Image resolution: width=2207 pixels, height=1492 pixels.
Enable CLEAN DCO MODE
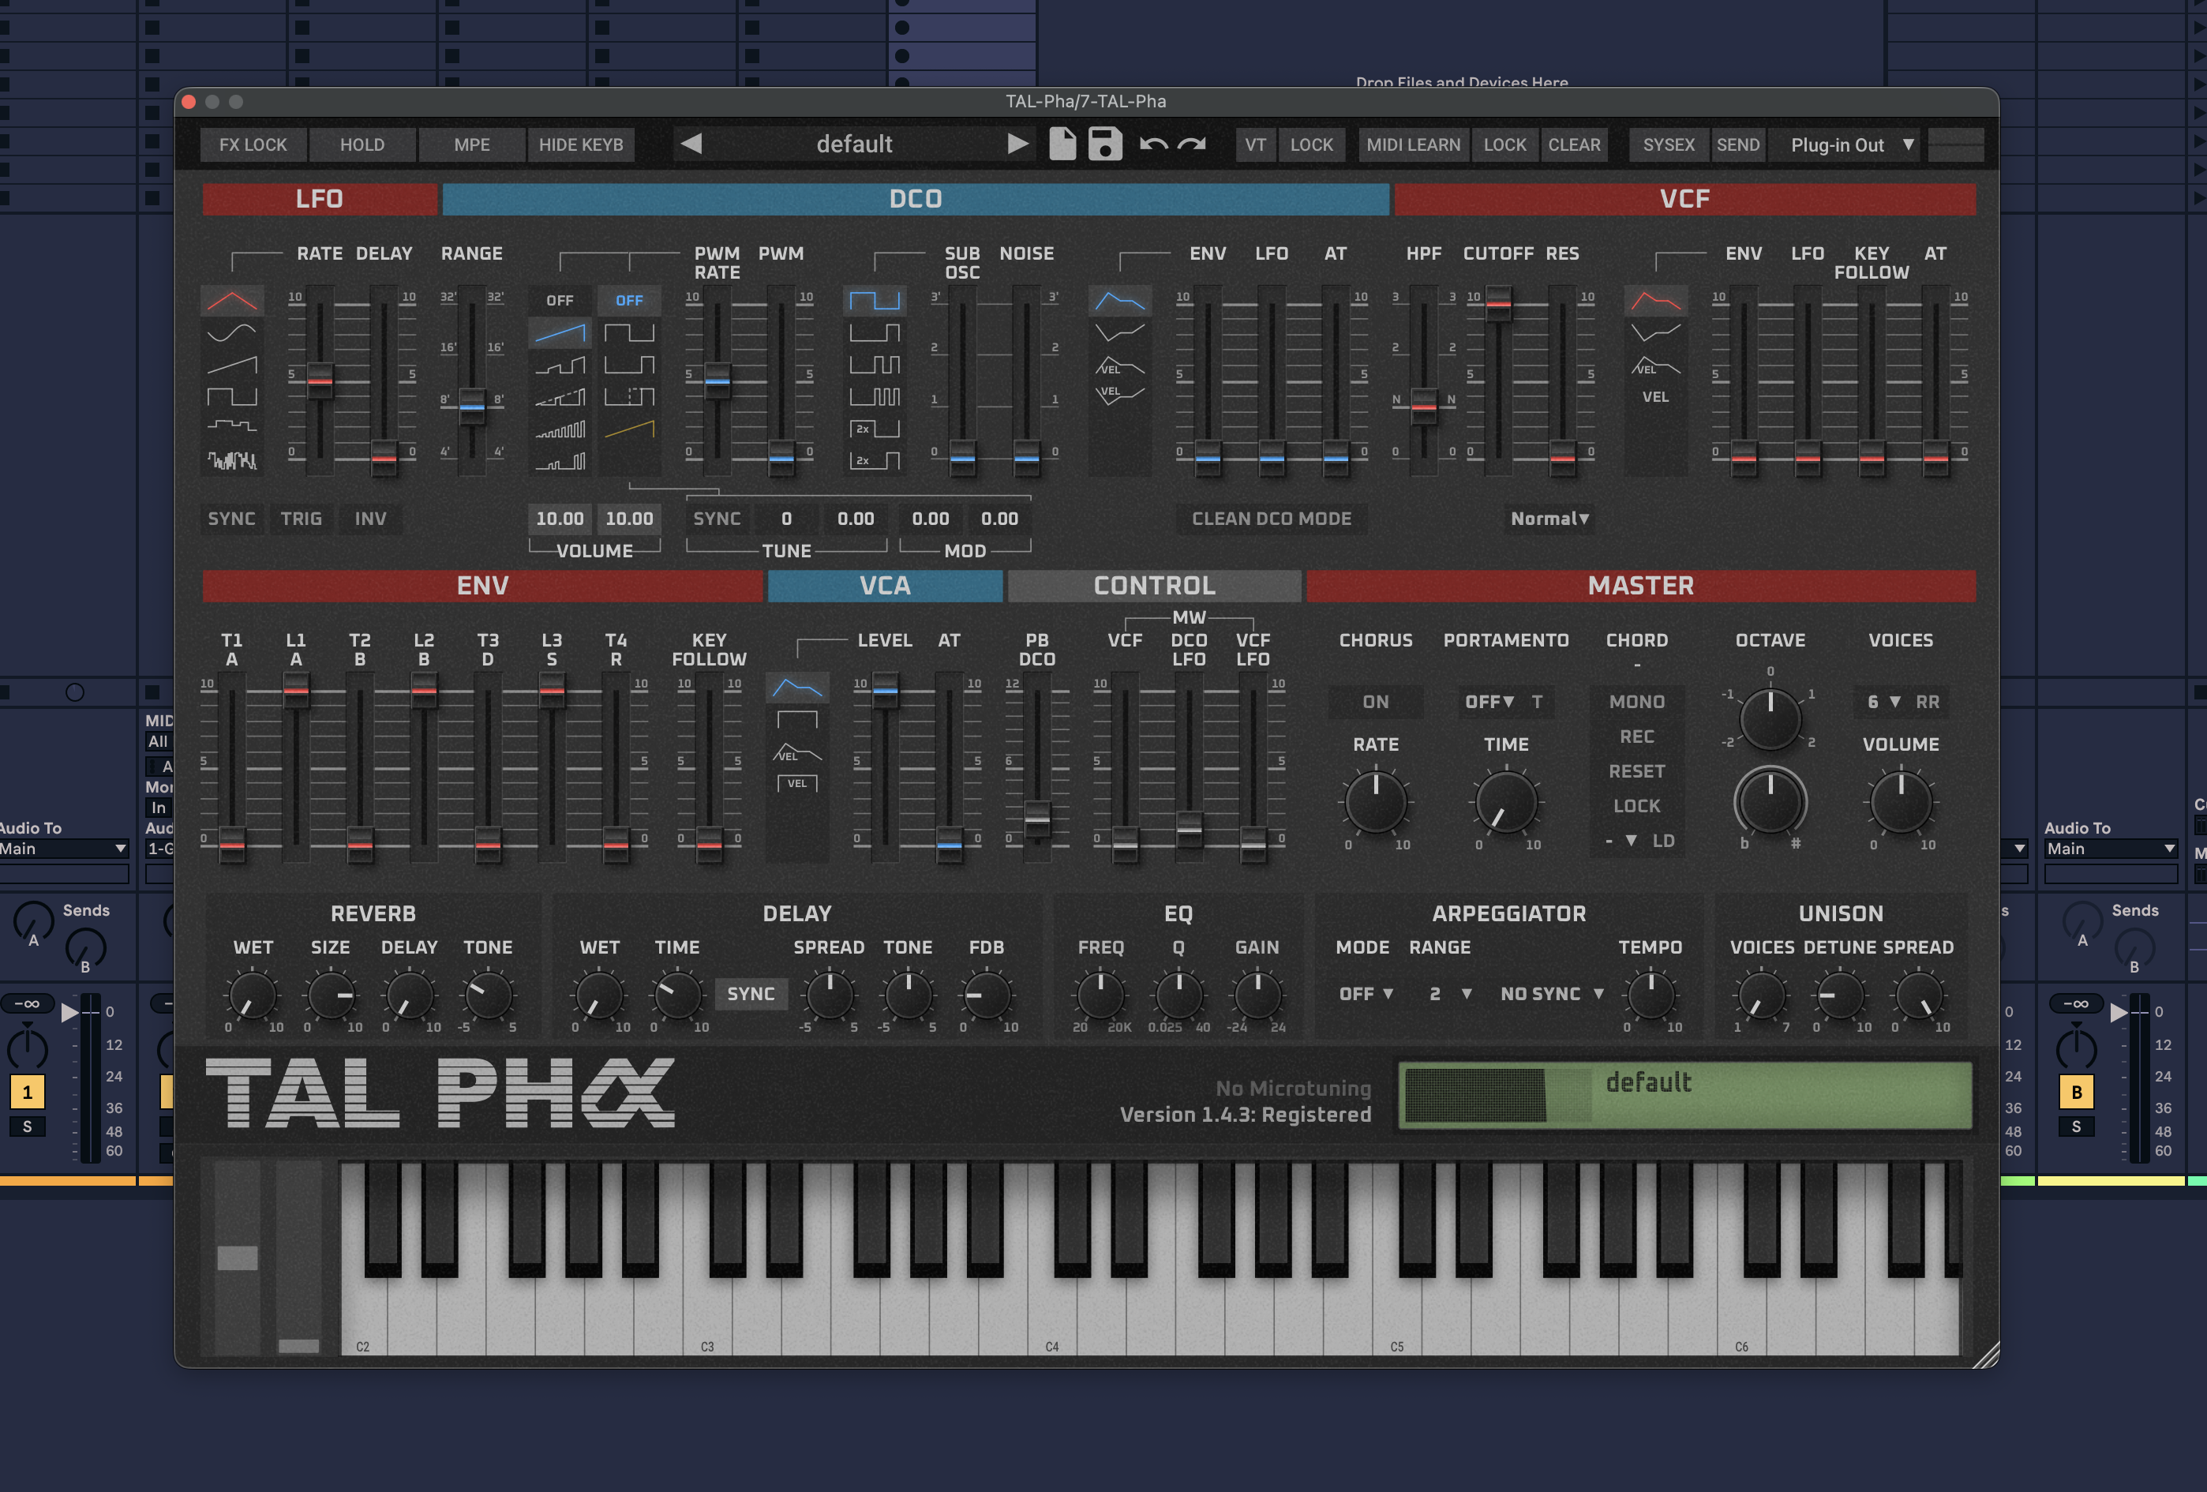point(1272,519)
